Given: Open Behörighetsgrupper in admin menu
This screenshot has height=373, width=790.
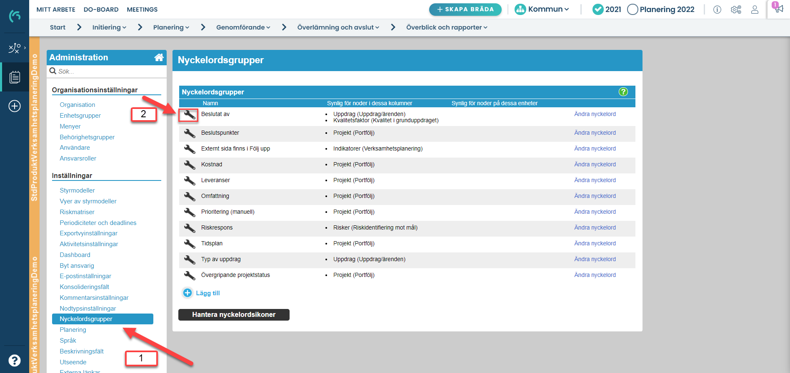Looking at the screenshot, I should coord(87,137).
